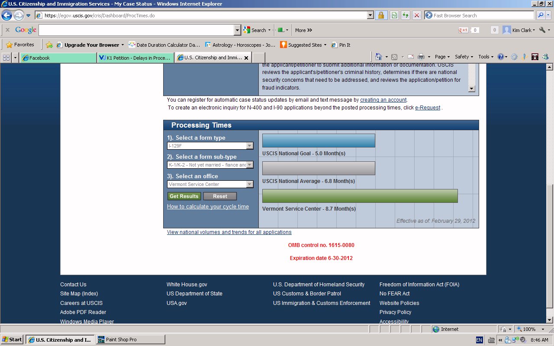Click the Fast Browser Search field

pyautogui.click(x=479, y=16)
